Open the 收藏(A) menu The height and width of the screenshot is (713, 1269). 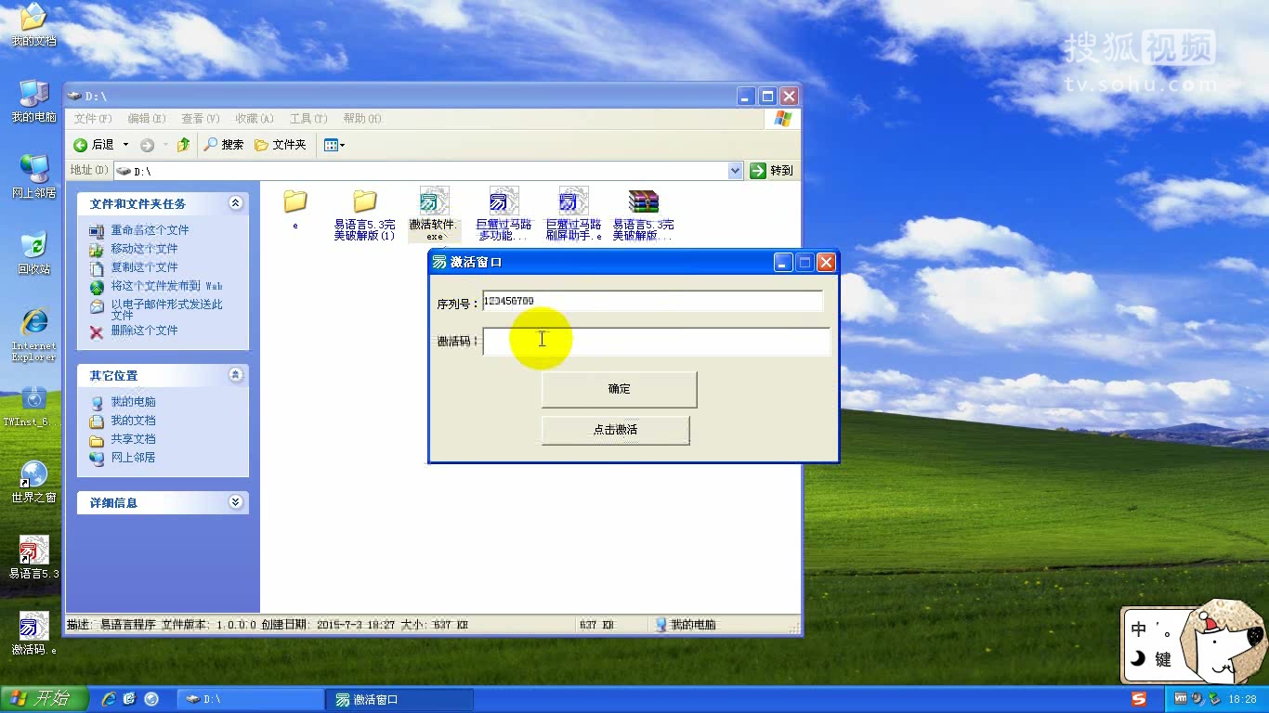point(254,119)
